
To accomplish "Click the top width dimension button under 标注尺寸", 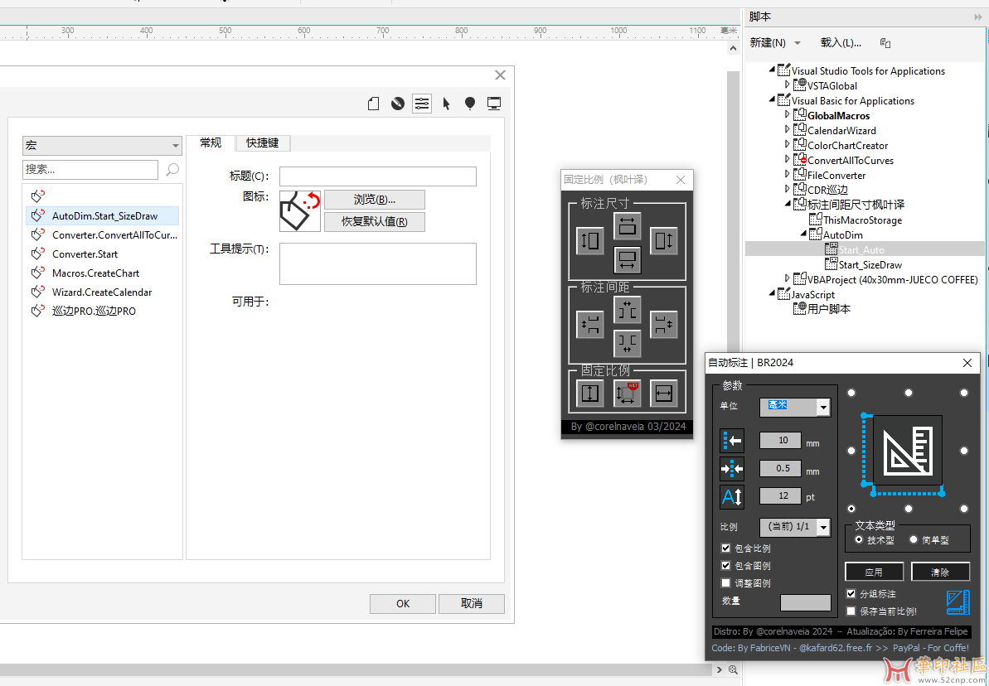I will click(x=627, y=225).
